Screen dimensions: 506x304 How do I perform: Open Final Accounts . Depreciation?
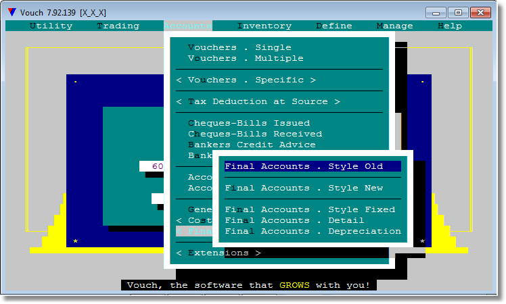coord(313,231)
